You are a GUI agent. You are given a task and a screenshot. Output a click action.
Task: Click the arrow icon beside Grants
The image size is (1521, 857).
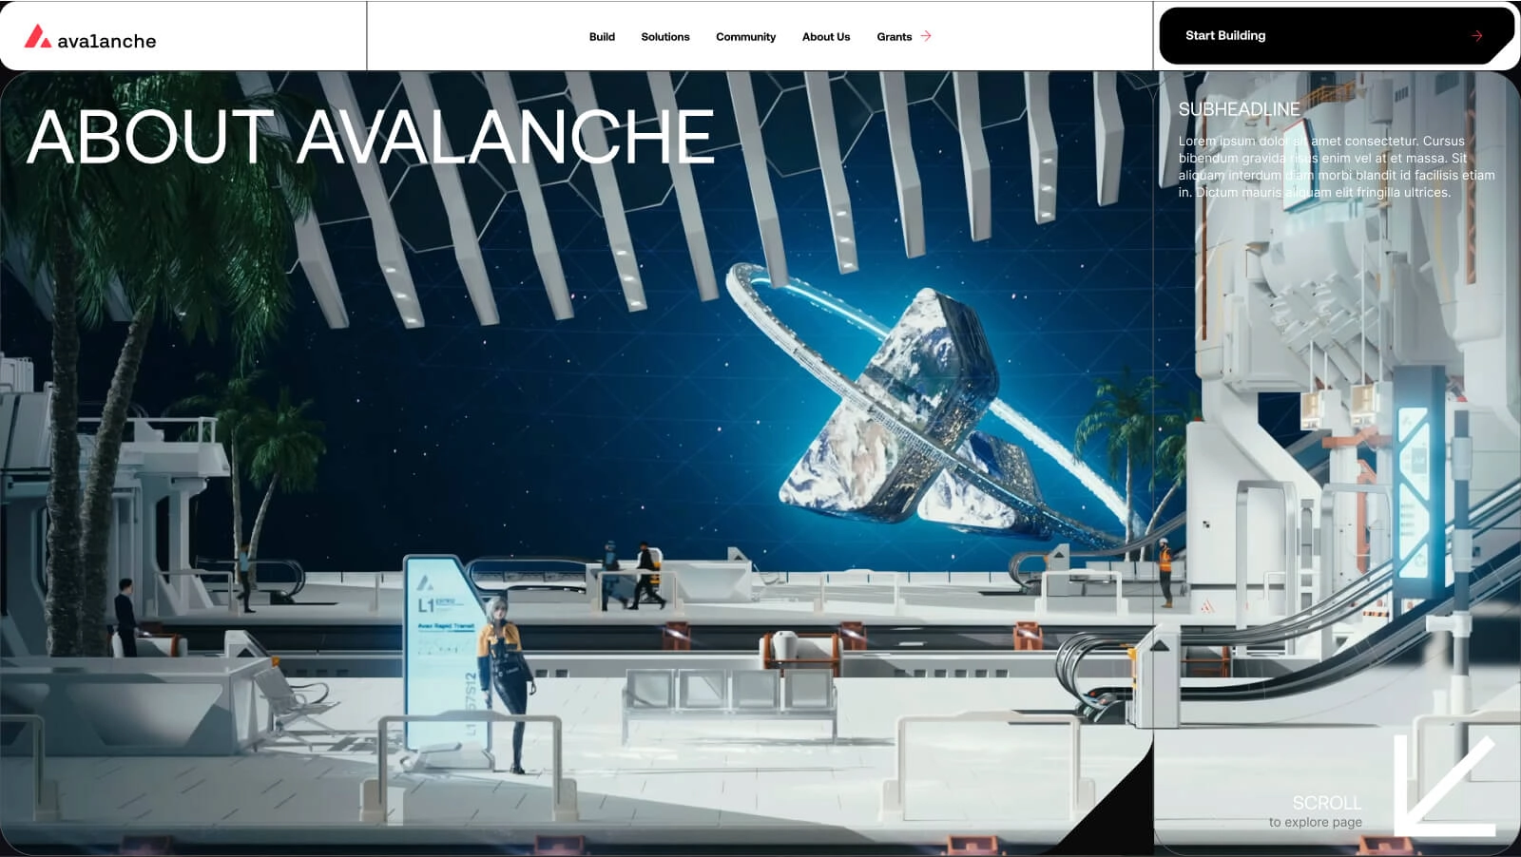pyautogui.click(x=926, y=36)
